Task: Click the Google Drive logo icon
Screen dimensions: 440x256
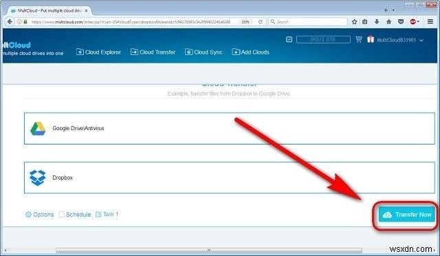Action: tap(38, 129)
